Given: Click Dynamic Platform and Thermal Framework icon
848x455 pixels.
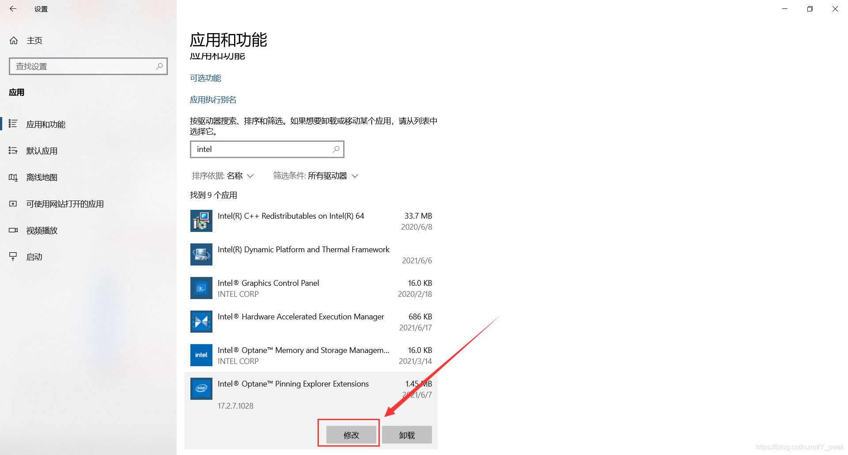Looking at the screenshot, I should pos(201,254).
